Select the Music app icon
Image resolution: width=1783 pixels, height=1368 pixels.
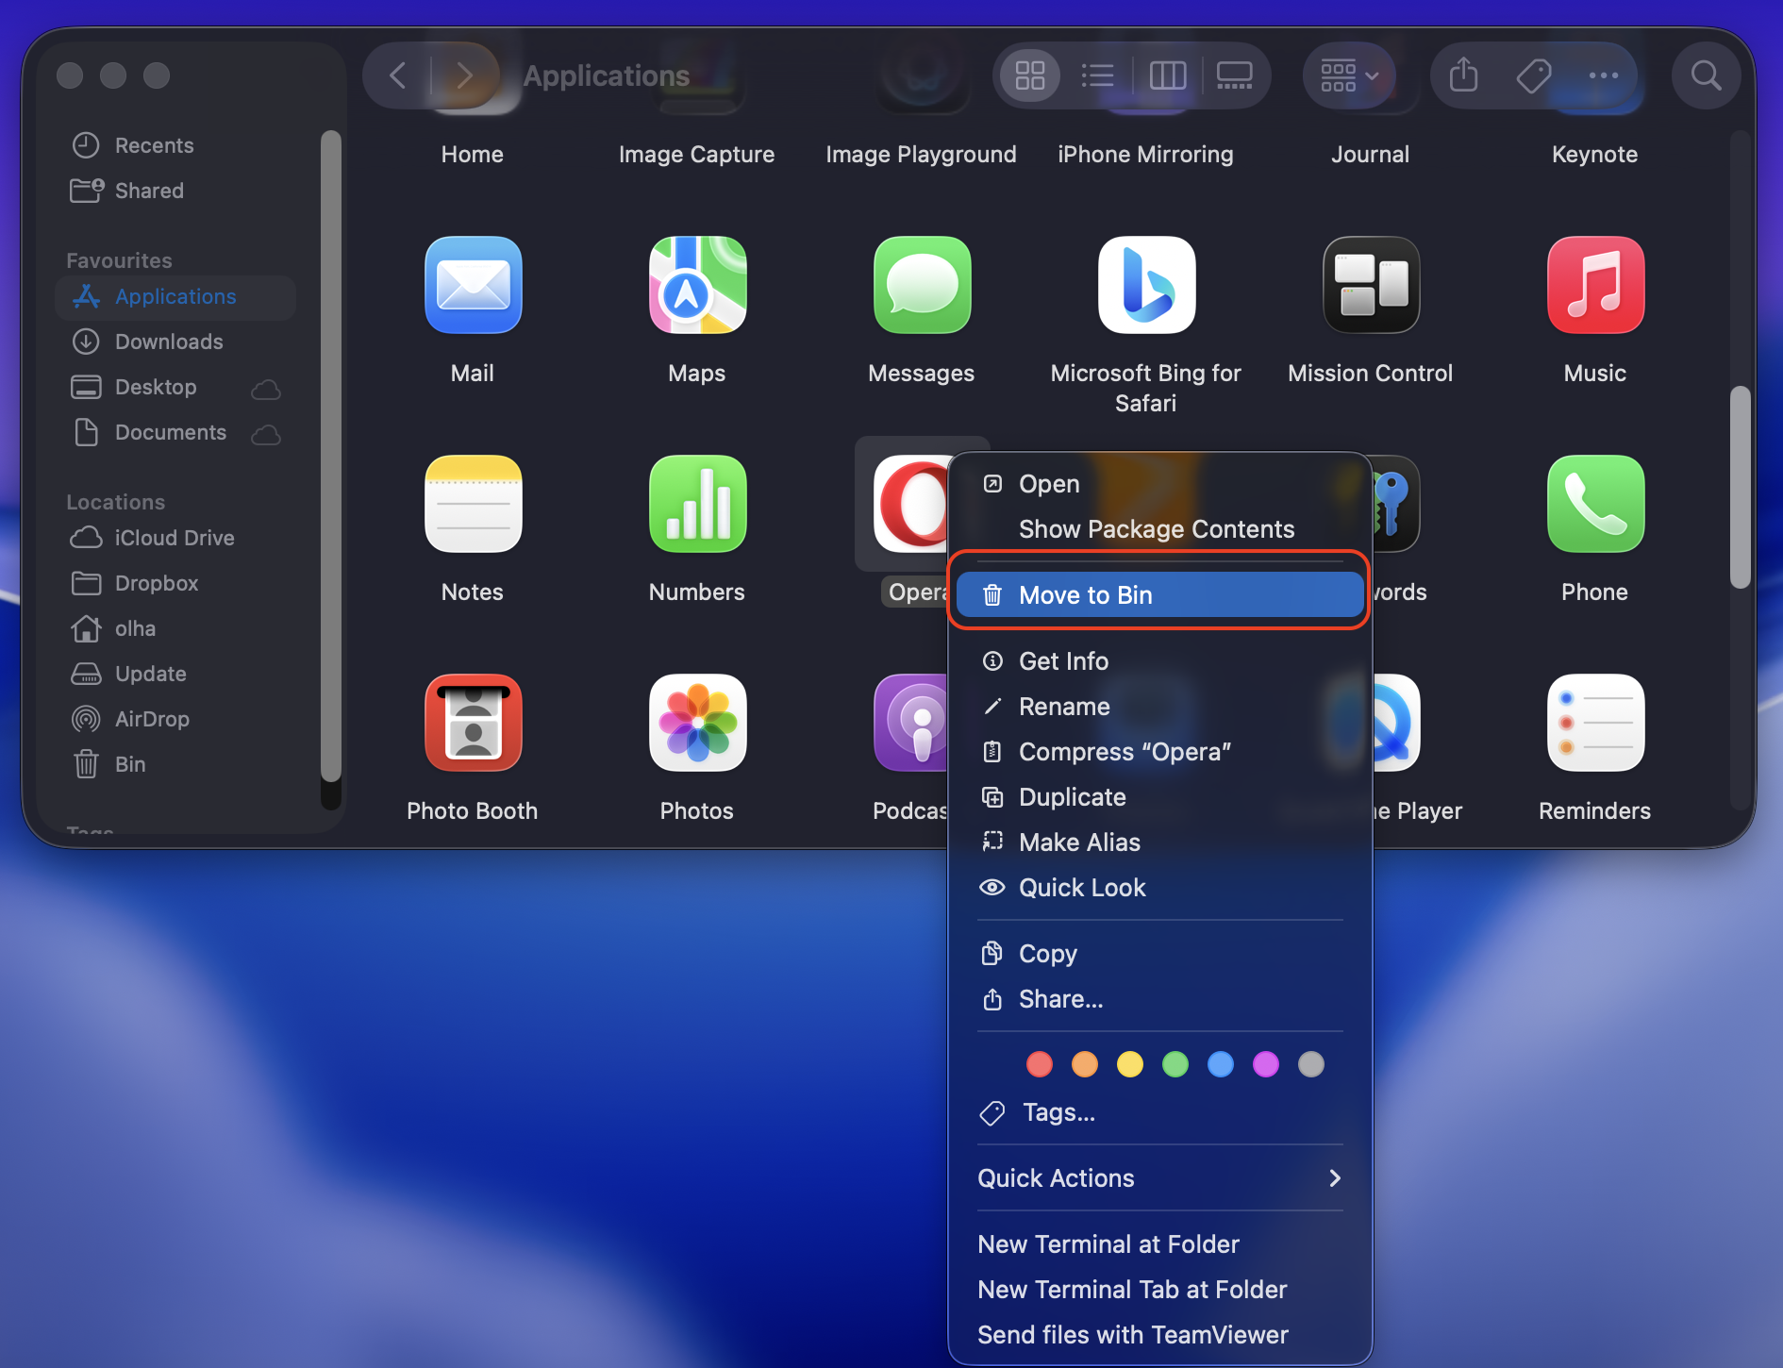coord(1595,285)
